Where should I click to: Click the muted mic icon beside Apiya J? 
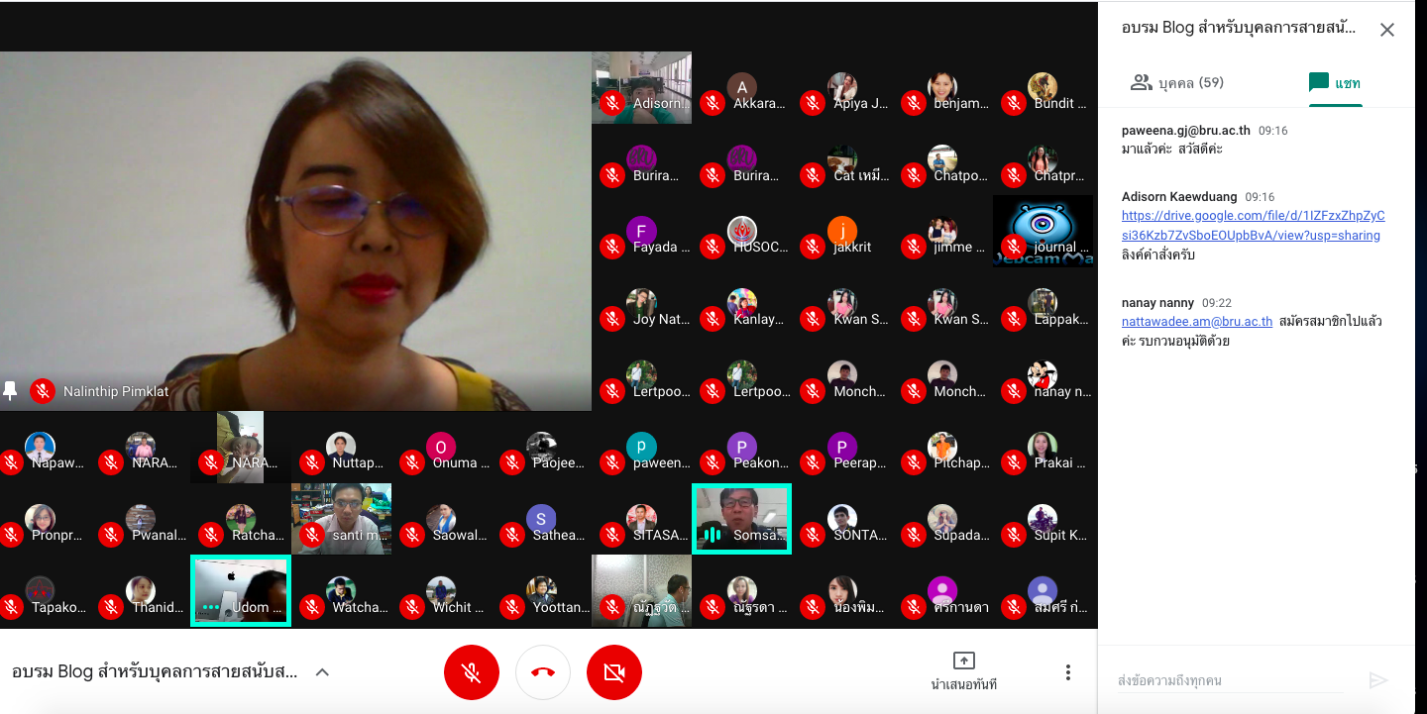click(813, 103)
